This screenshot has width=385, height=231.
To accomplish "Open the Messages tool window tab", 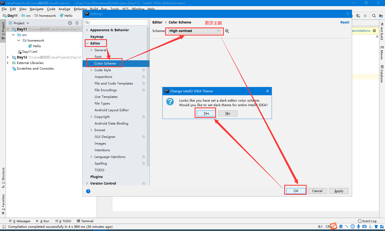I will coord(20,221).
